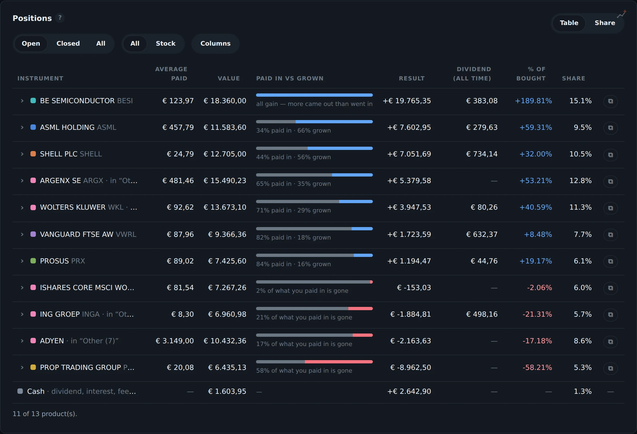Viewport: 637px width, 434px height.
Task: Expand the PROSUS row
Action: (22, 261)
